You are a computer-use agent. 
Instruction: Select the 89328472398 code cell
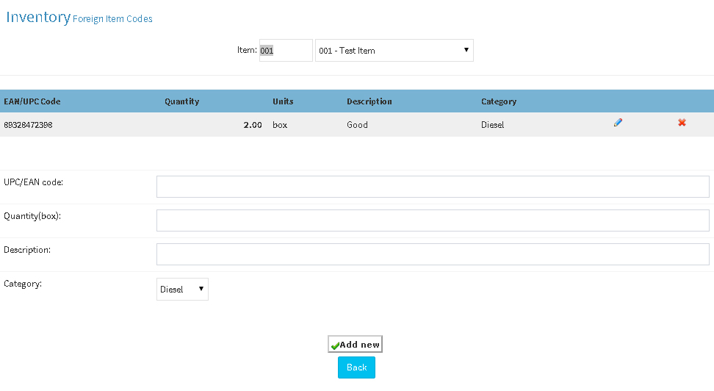click(x=28, y=125)
